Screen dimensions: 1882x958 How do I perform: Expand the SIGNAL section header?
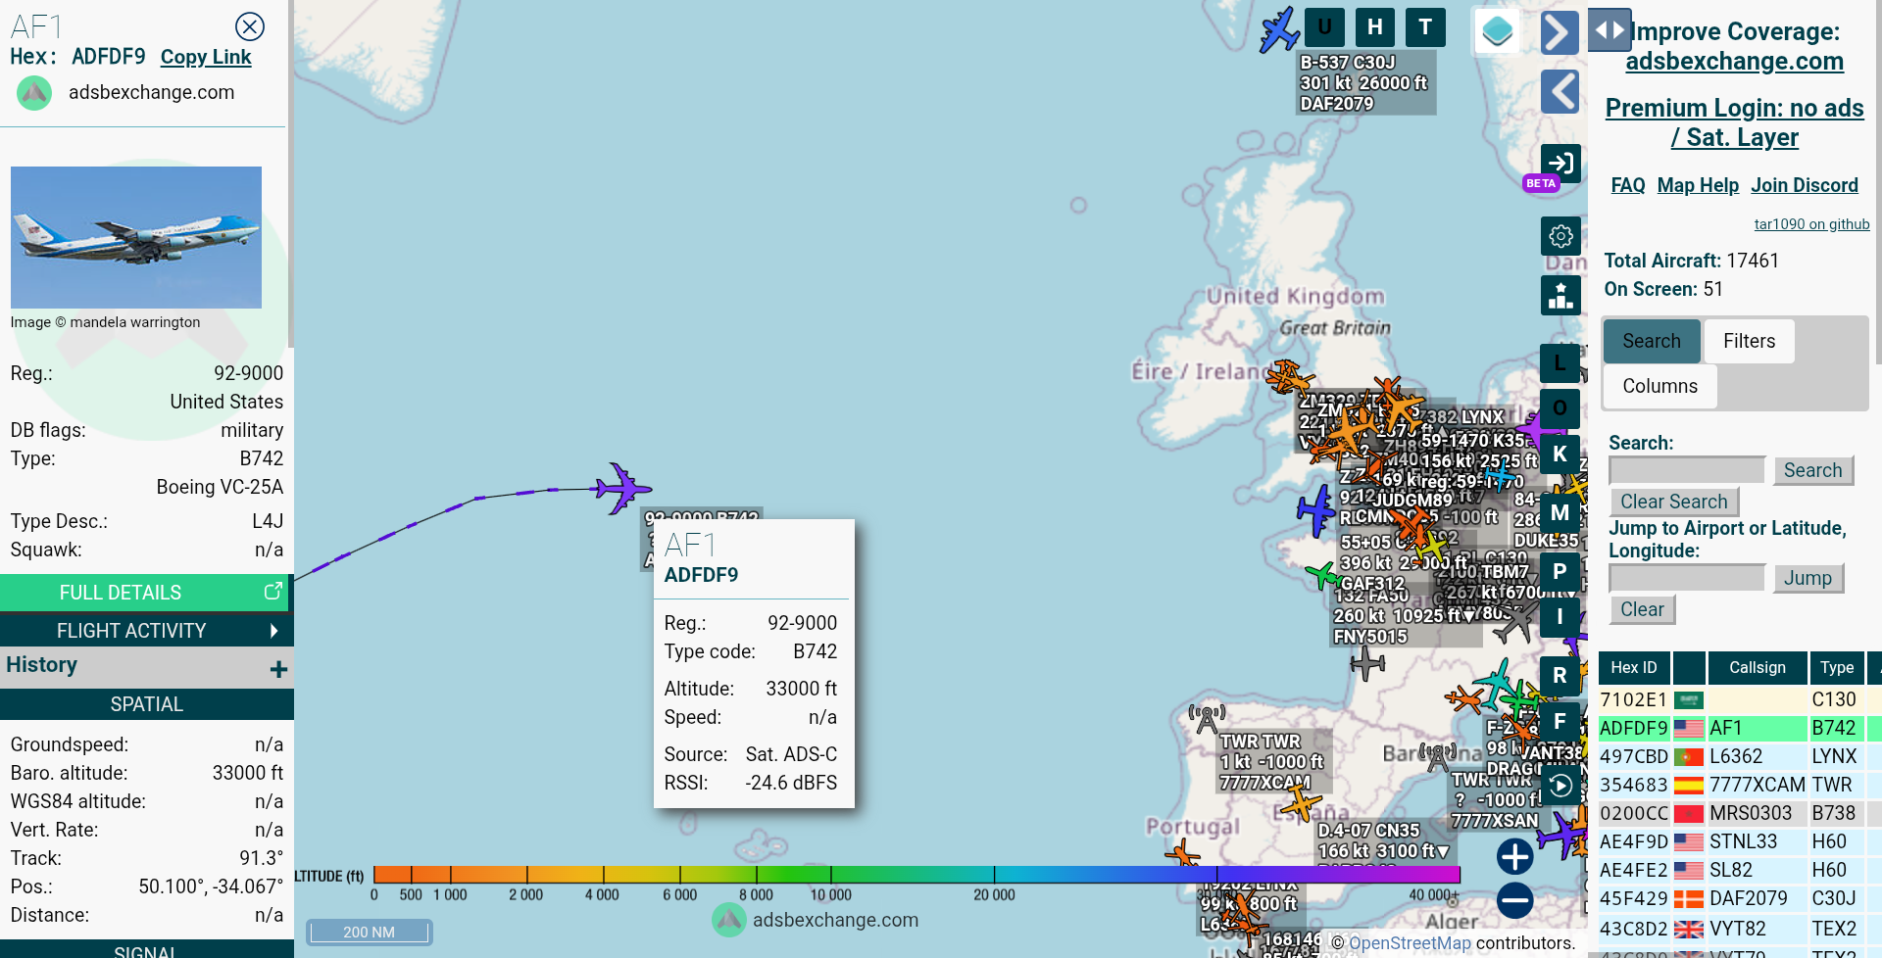(x=147, y=950)
